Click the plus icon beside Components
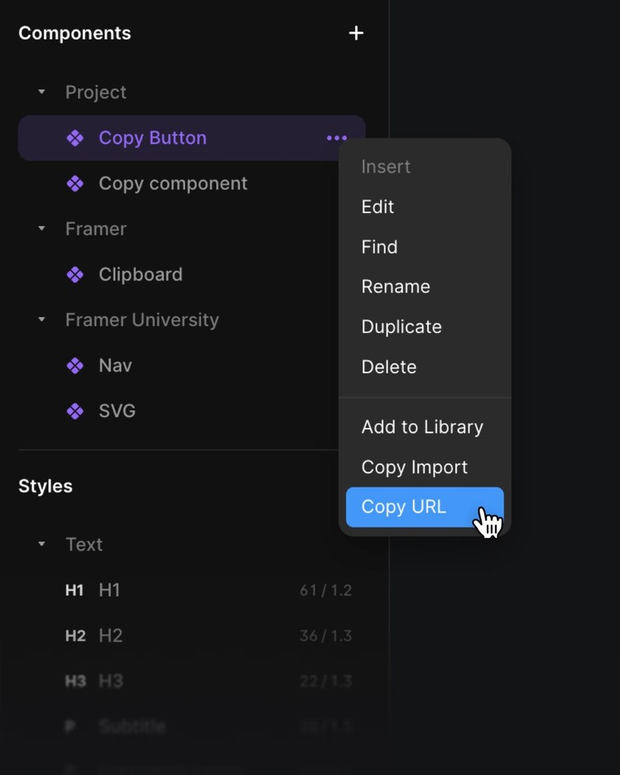 click(356, 33)
